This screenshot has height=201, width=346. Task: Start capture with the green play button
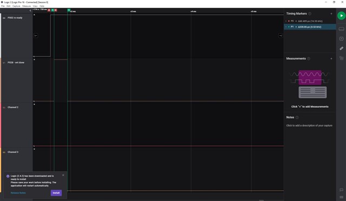click(x=341, y=16)
